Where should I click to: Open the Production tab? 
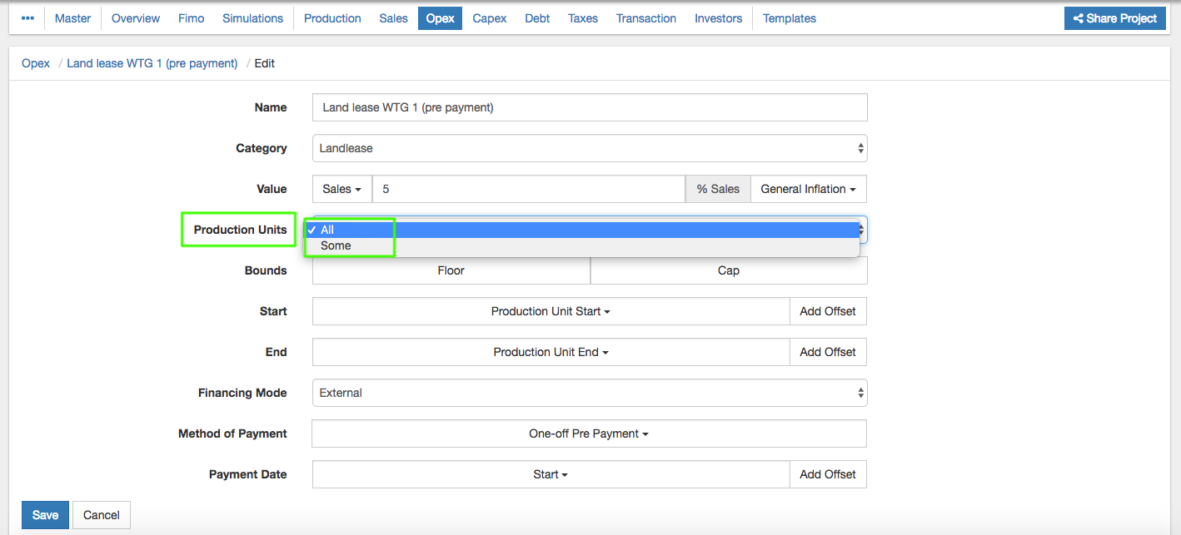click(332, 18)
